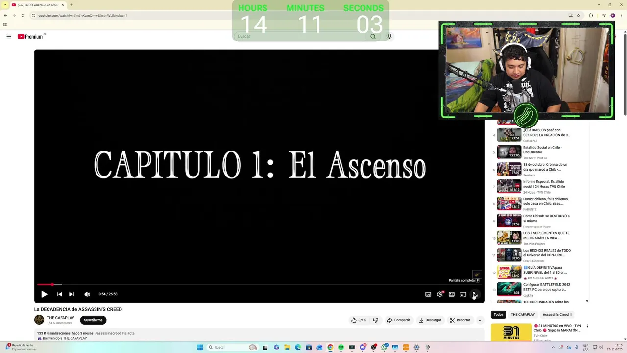Open Configurar BATTLEFIELD 2042 BETA PC video
The width and height of the screenshot is (627, 353).
coord(546,287)
